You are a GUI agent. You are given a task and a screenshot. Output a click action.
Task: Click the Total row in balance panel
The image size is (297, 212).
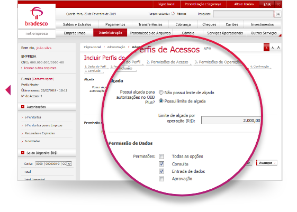tap(28, 172)
